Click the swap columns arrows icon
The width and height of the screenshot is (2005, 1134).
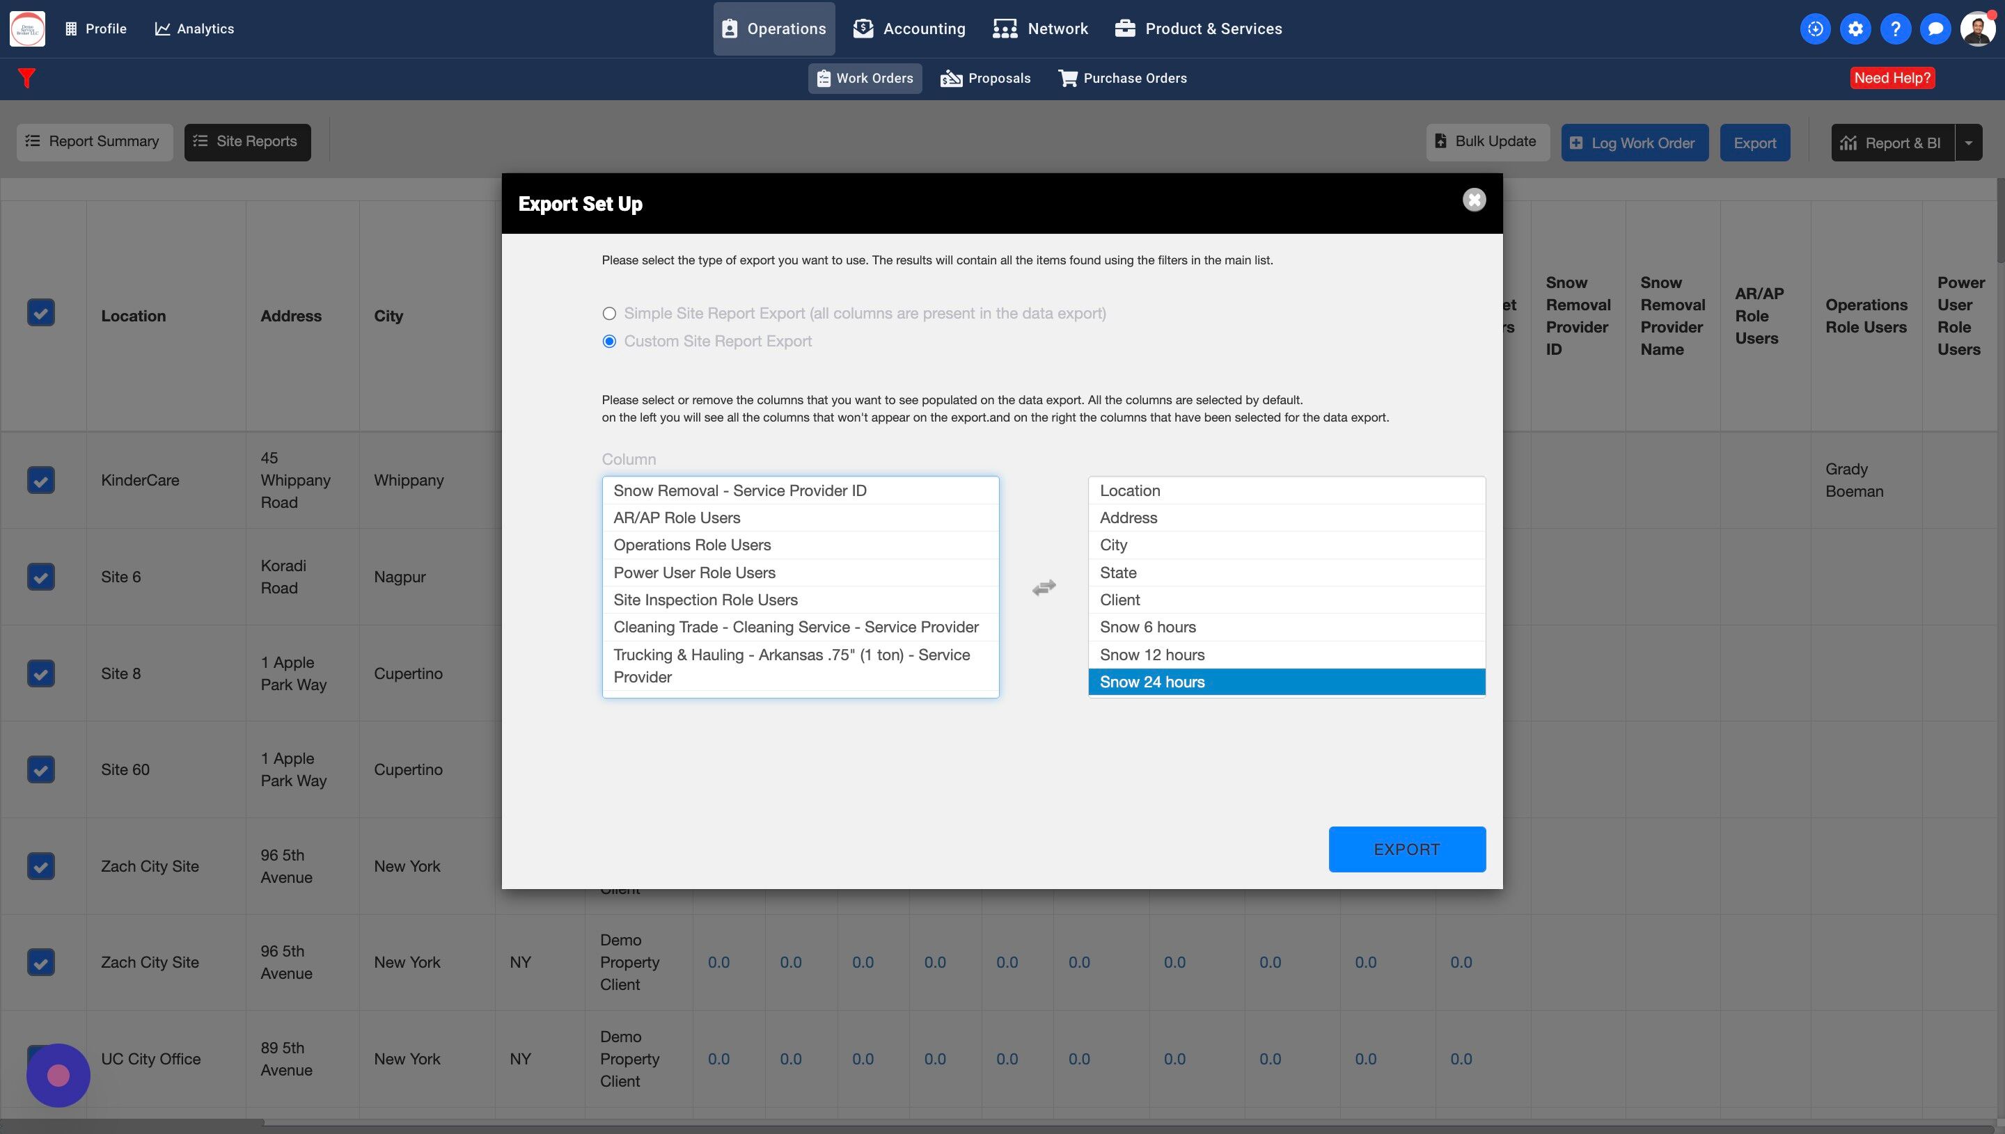(1044, 587)
